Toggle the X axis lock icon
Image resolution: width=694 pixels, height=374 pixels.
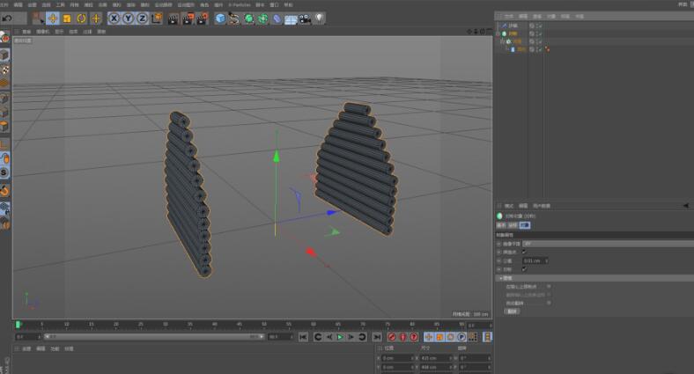tap(114, 18)
